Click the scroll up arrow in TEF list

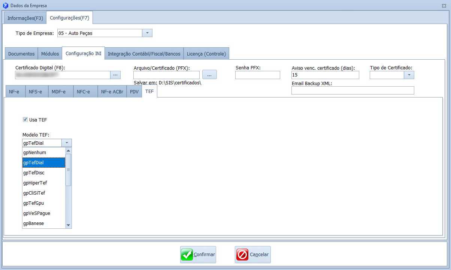click(68, 151)
